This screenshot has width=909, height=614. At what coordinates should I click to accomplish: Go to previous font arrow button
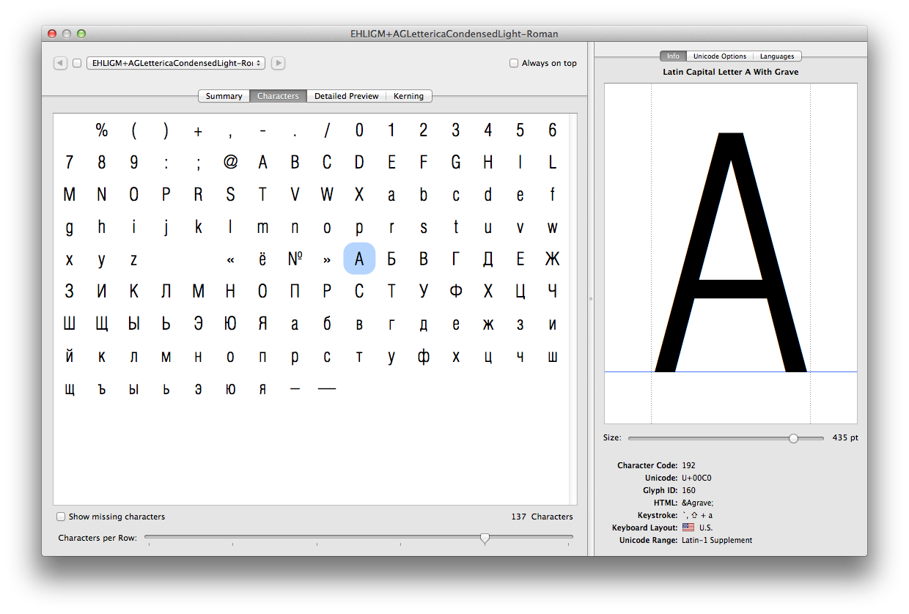(61, 63)
